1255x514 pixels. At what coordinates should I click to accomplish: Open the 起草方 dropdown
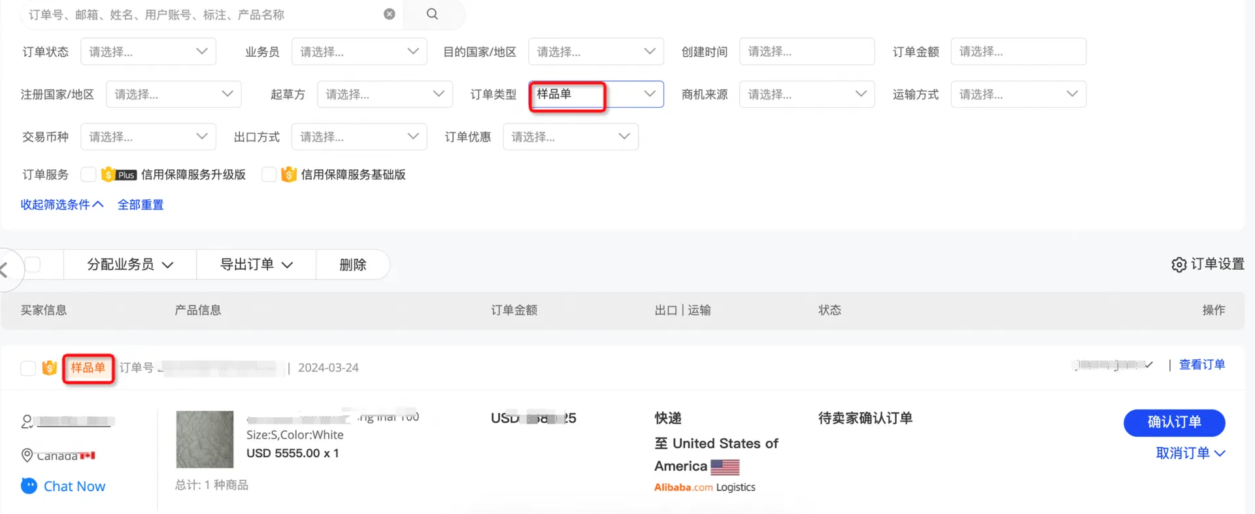384,94
